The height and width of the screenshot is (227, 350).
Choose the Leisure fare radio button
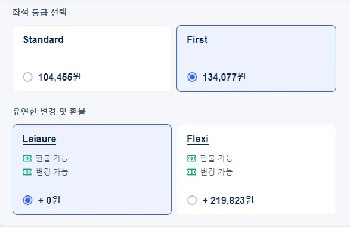click(27, 200)
